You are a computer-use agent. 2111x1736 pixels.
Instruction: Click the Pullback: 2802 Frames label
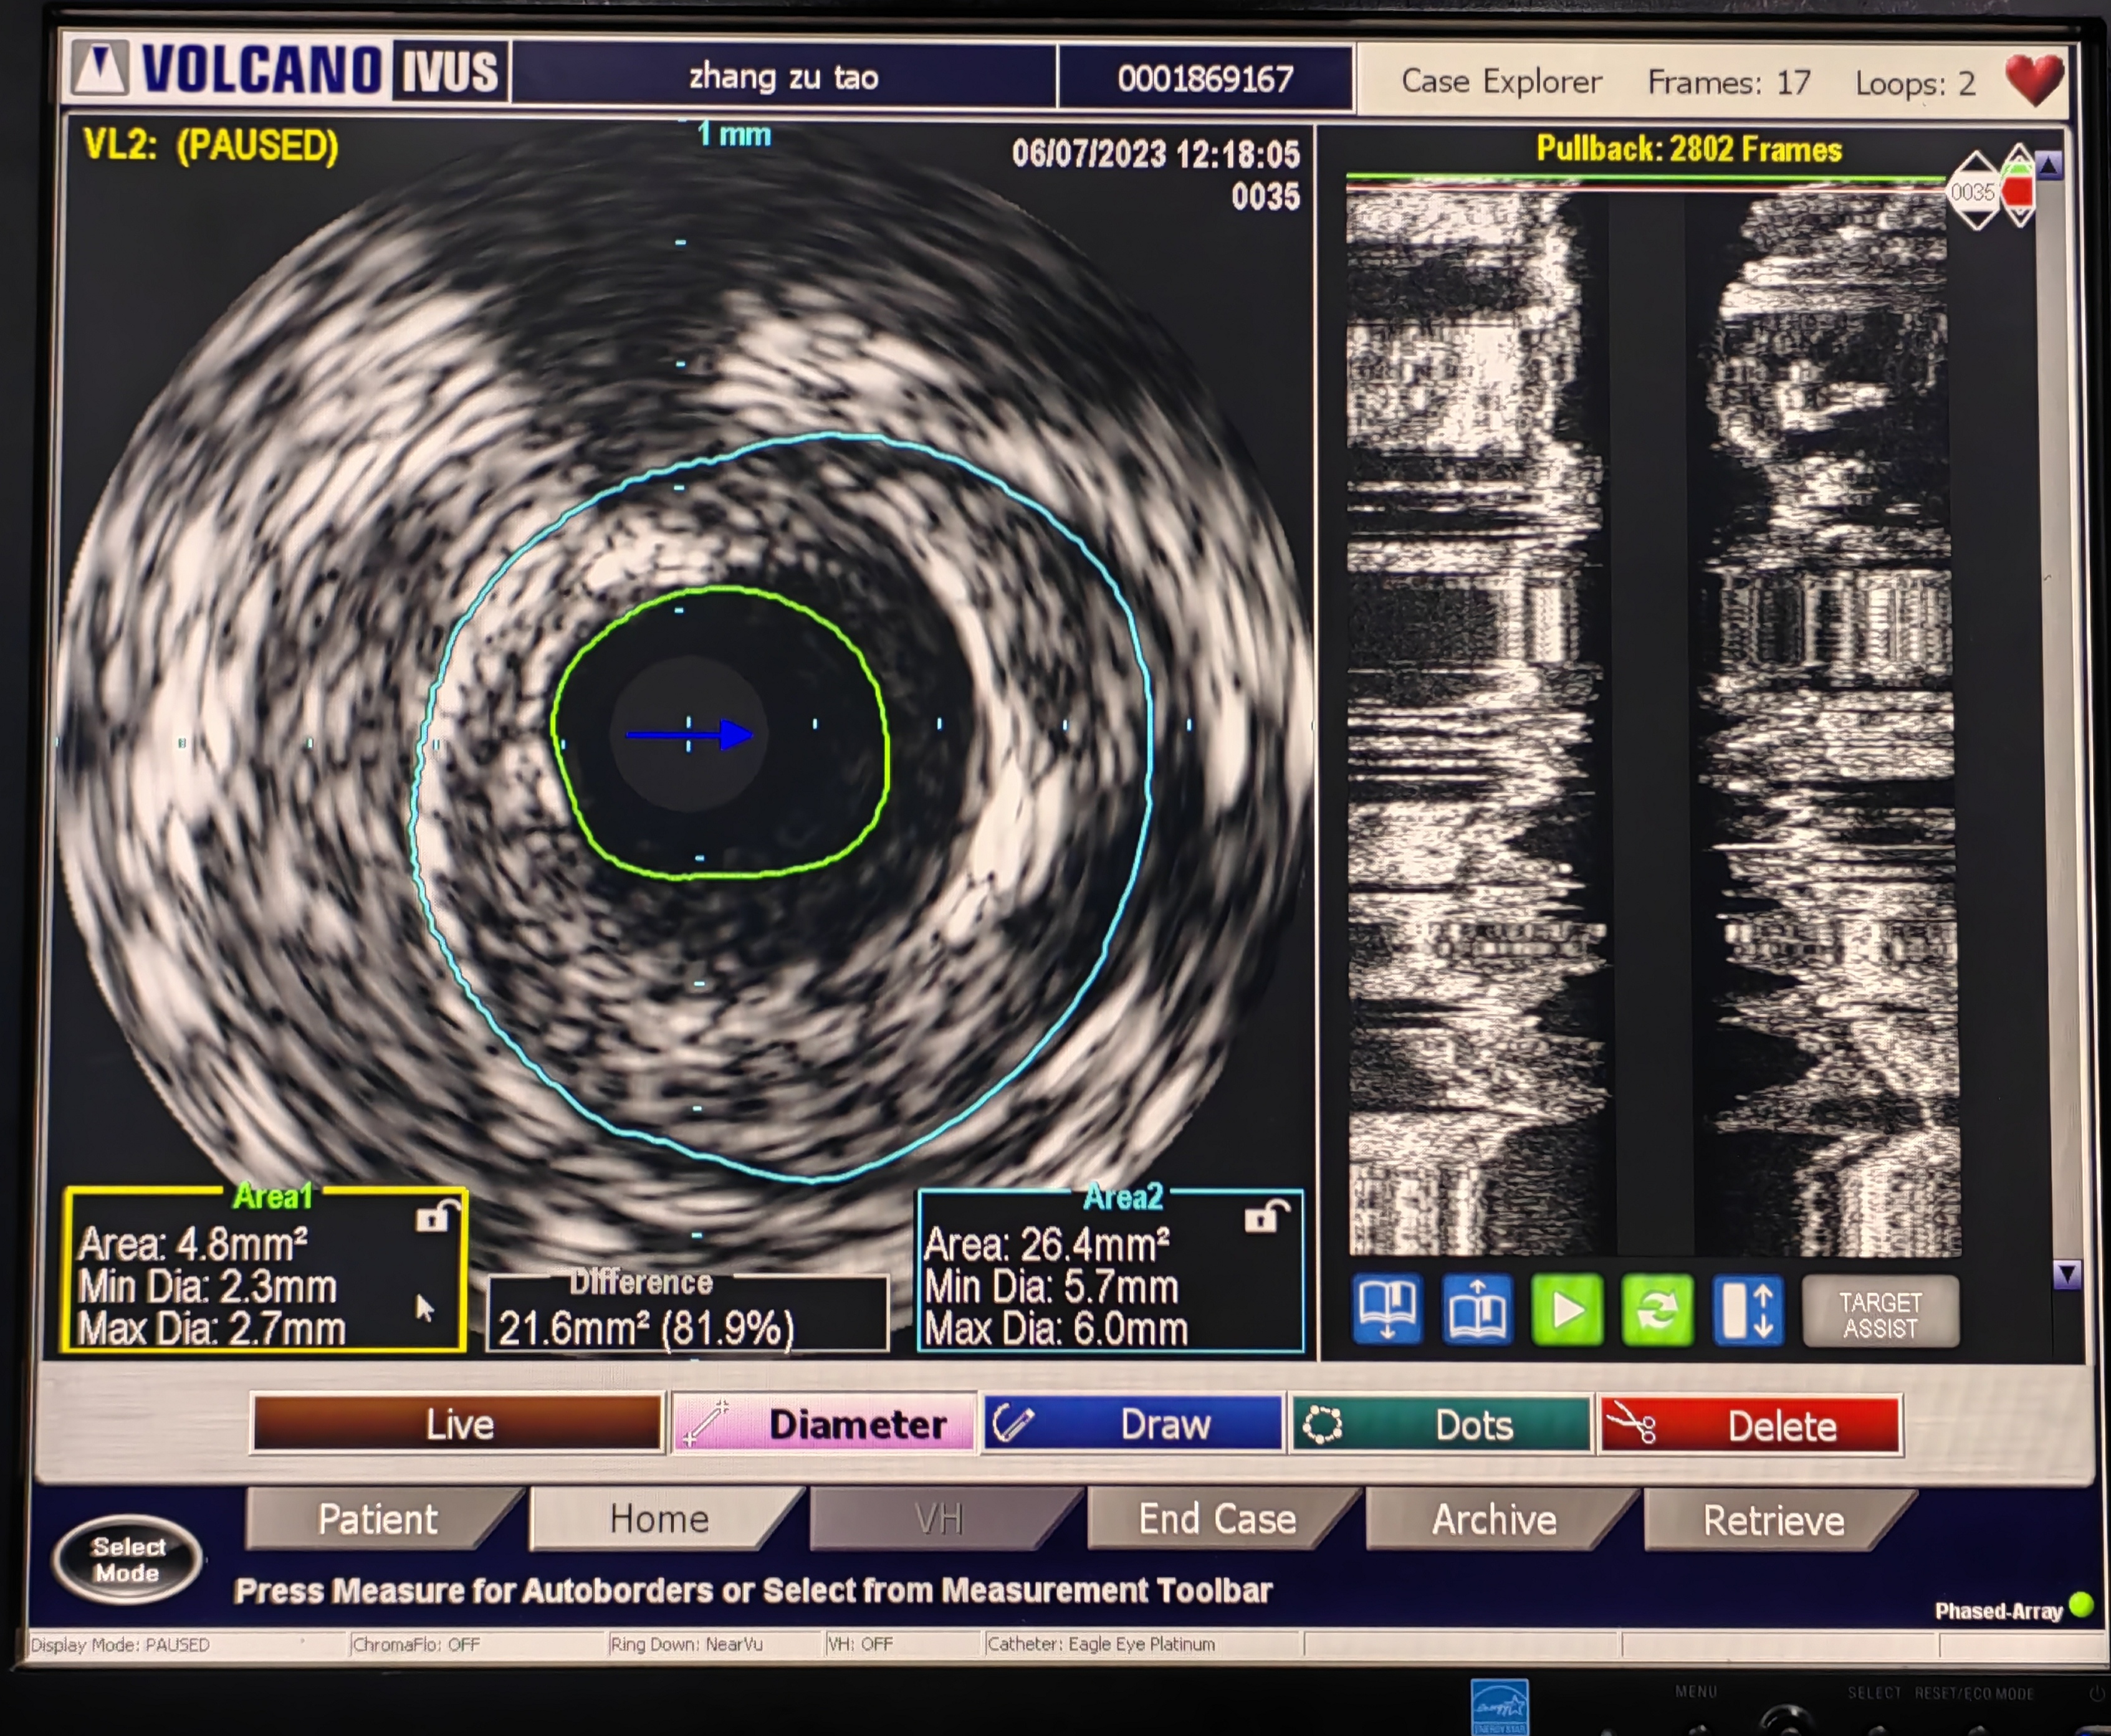(1688, 150)
